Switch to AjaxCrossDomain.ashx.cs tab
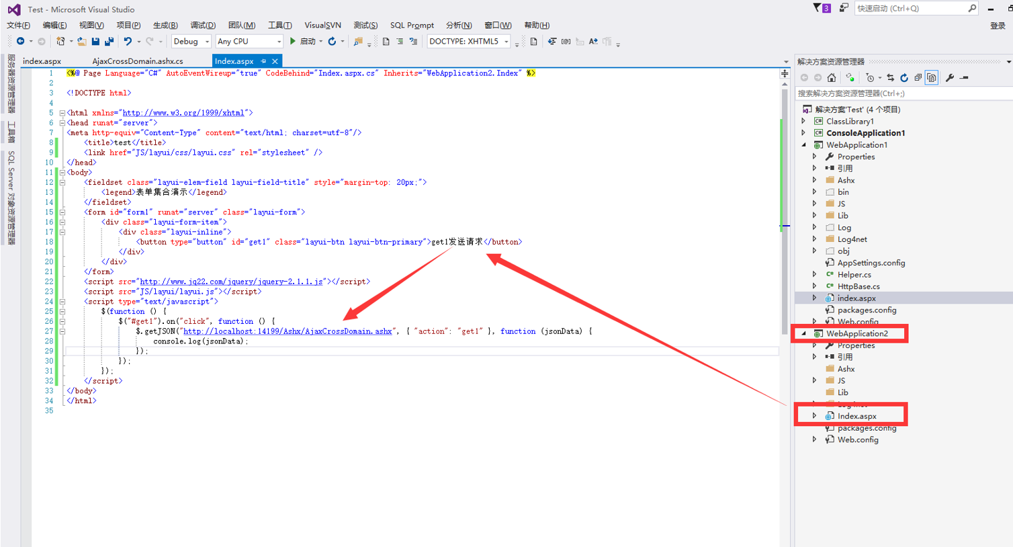1013x547 pixels. [x=138, y=61]
